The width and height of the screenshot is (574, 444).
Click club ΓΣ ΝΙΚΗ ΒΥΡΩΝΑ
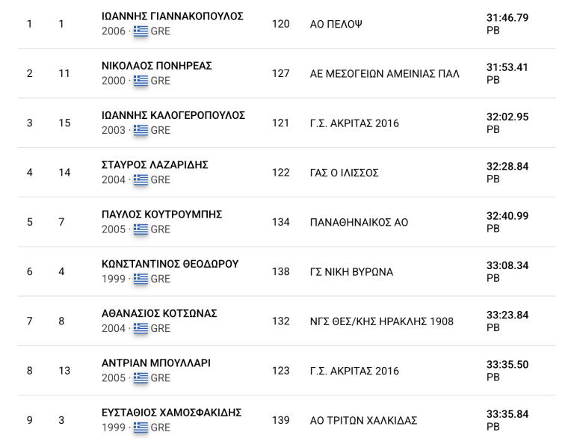[351, 272]
